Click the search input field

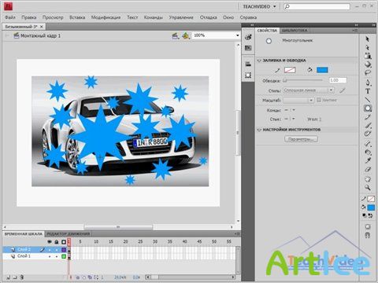pyautogui.click(x=317, y=6)
